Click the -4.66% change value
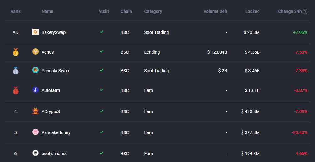This screenshot has height=162, width=315. click(301, 154)
